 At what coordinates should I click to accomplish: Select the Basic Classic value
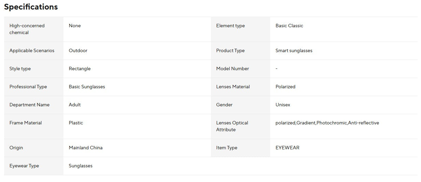(289, 26)
